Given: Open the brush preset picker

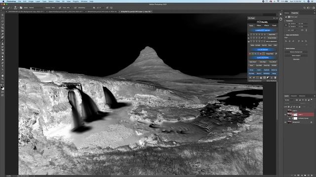Looking at the screenshot, I should click(15, 8).
